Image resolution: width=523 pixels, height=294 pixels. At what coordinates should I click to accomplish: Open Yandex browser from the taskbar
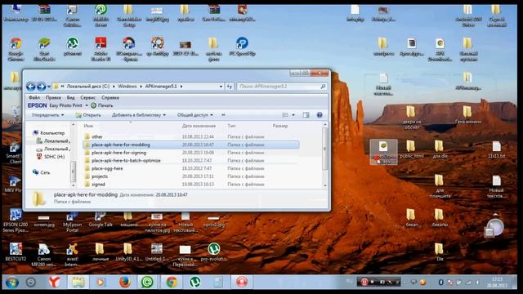click(x=54, y=283)
